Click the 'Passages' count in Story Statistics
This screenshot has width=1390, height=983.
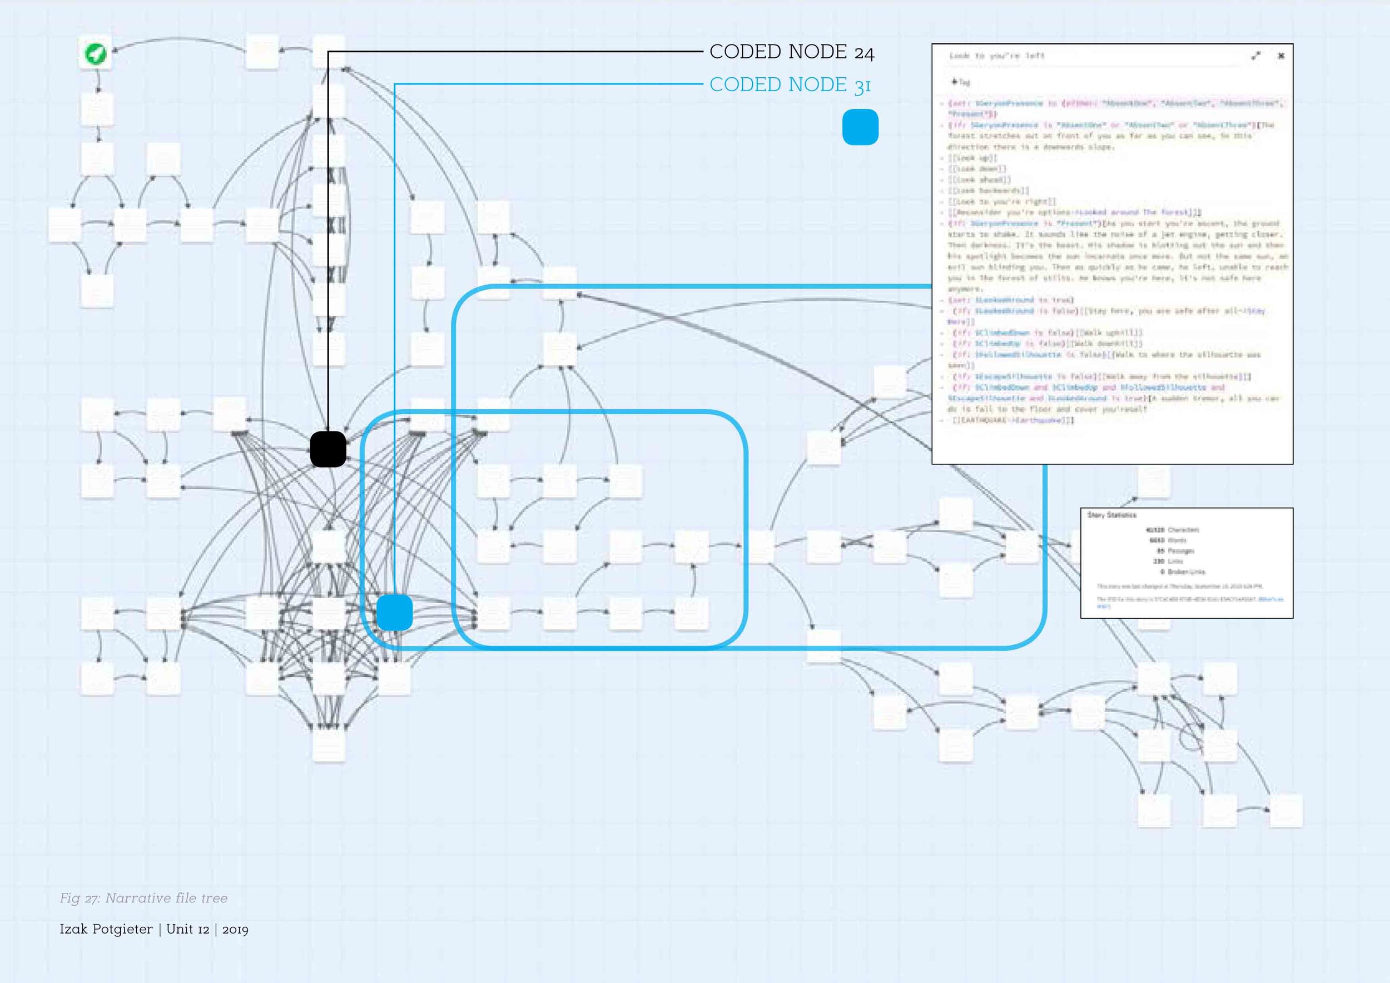click(1175, 551)
